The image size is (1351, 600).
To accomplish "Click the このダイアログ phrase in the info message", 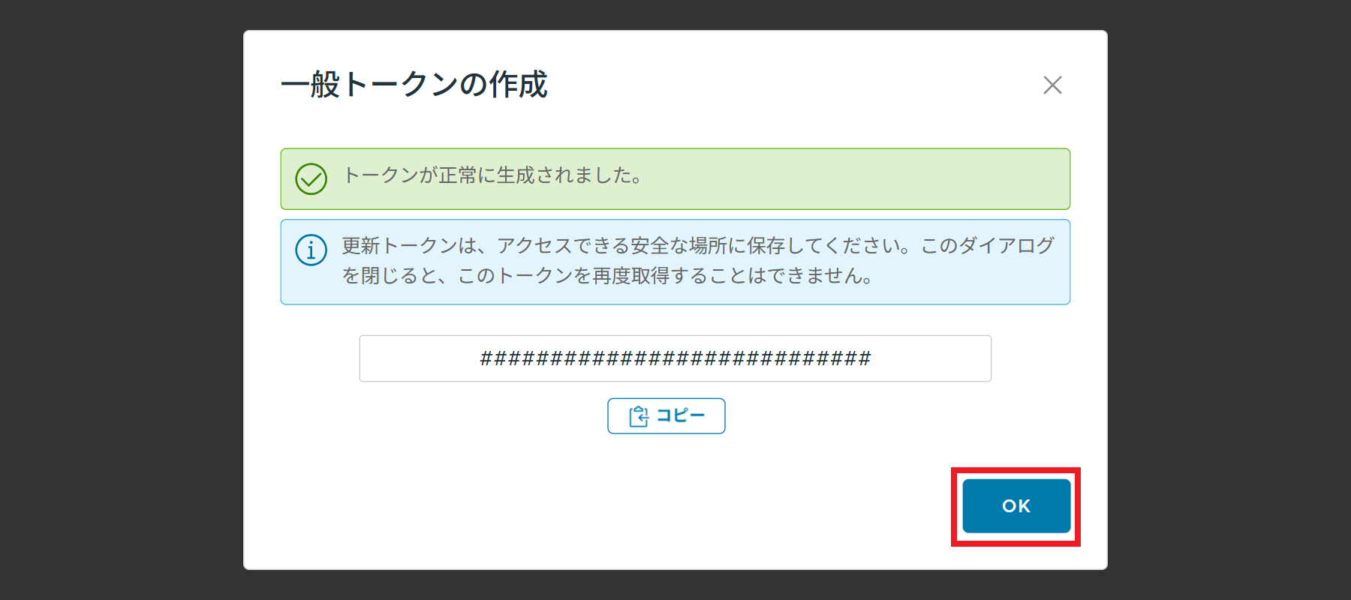I will (988, 246).
